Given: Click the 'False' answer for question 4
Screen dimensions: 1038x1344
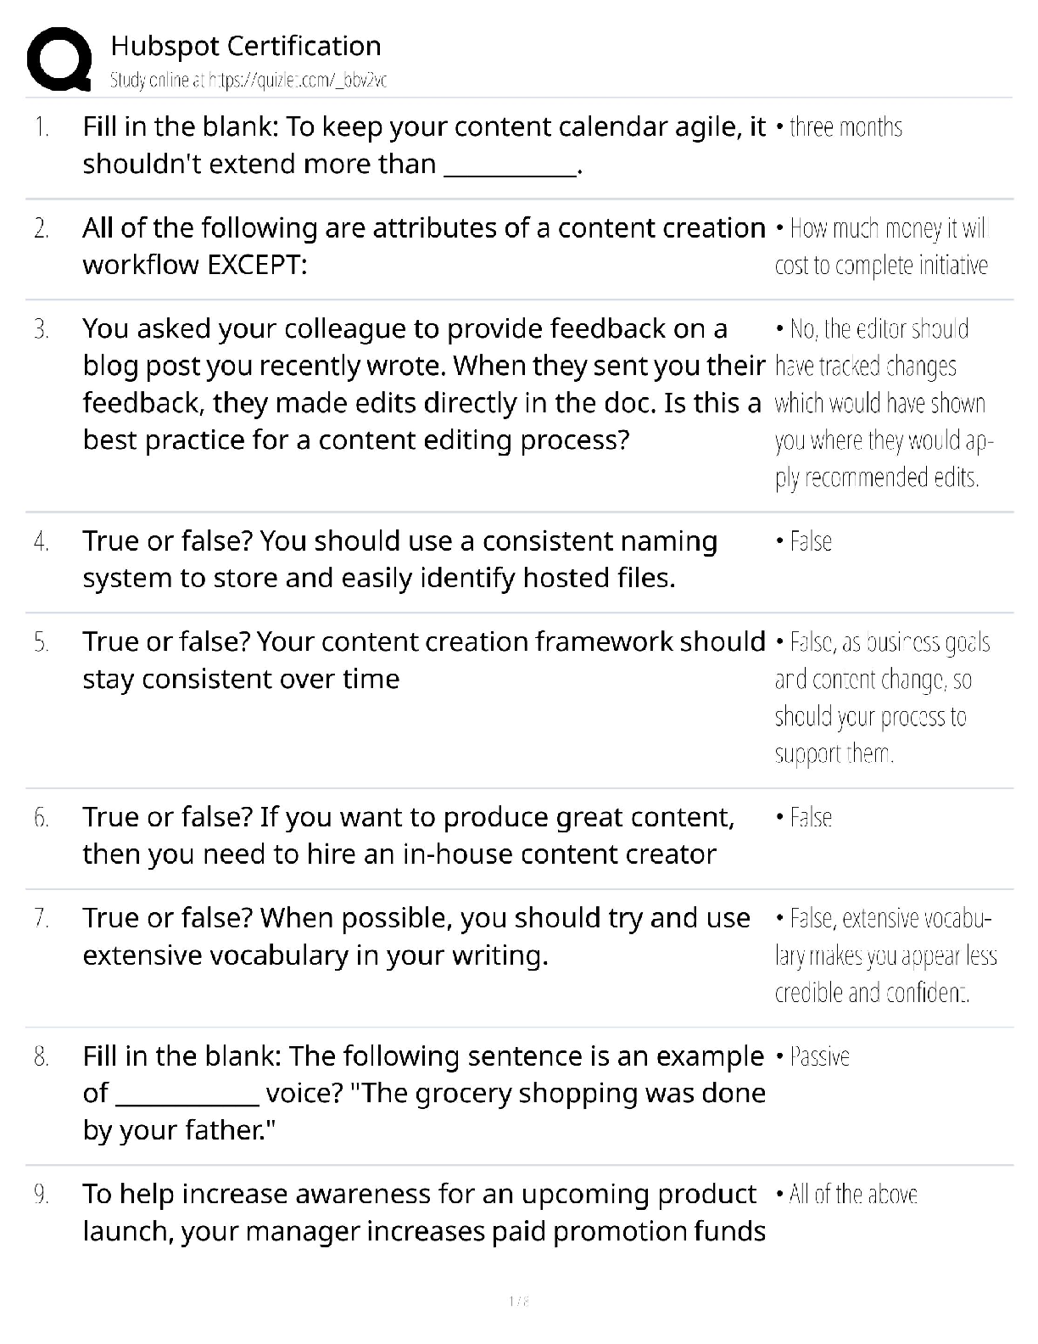Looking at the screenshot, I should (804, 541).
